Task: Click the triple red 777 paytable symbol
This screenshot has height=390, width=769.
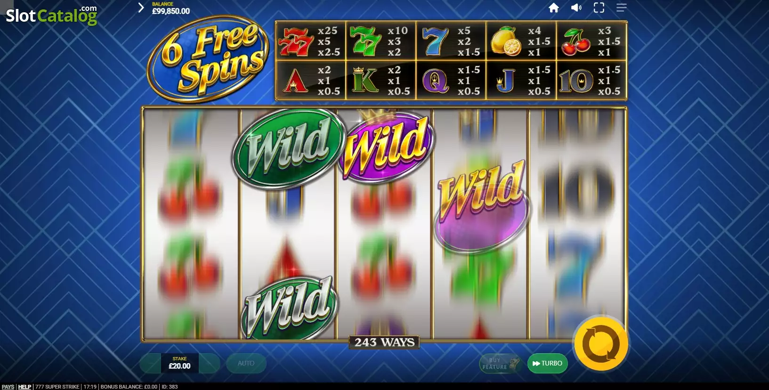Action: [x=296, y=41]
